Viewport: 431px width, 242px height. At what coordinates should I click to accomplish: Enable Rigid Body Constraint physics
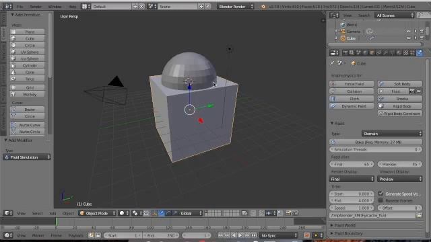pyautogui.click(x=400, y=114)
